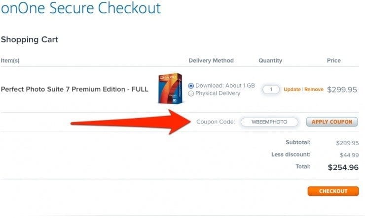
Task: Click the onOne Secure Checkout title
Action: 81,8
